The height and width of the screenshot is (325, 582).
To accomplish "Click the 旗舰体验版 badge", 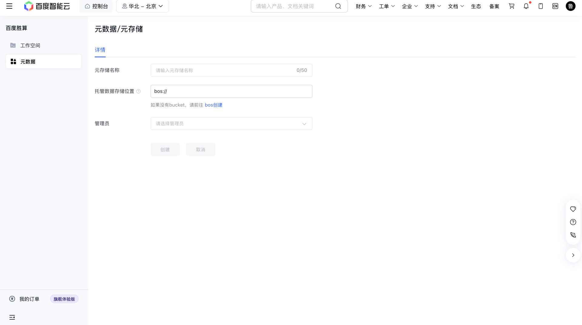I will pyautogui.click(x=64, y=299).
